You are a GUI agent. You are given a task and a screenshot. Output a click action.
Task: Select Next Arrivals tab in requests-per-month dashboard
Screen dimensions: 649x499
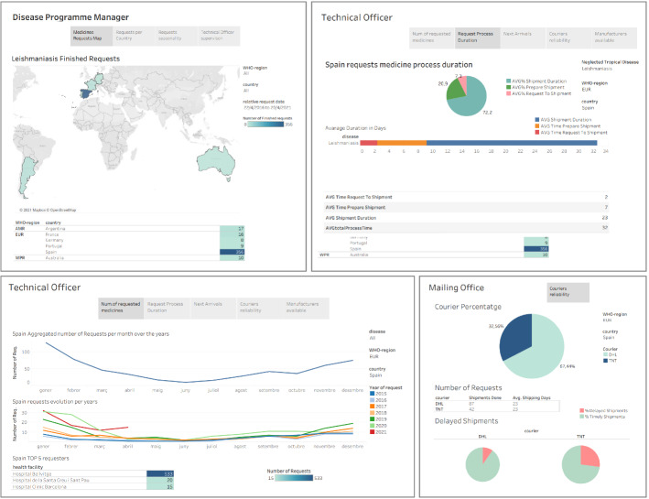pos(213,308)
